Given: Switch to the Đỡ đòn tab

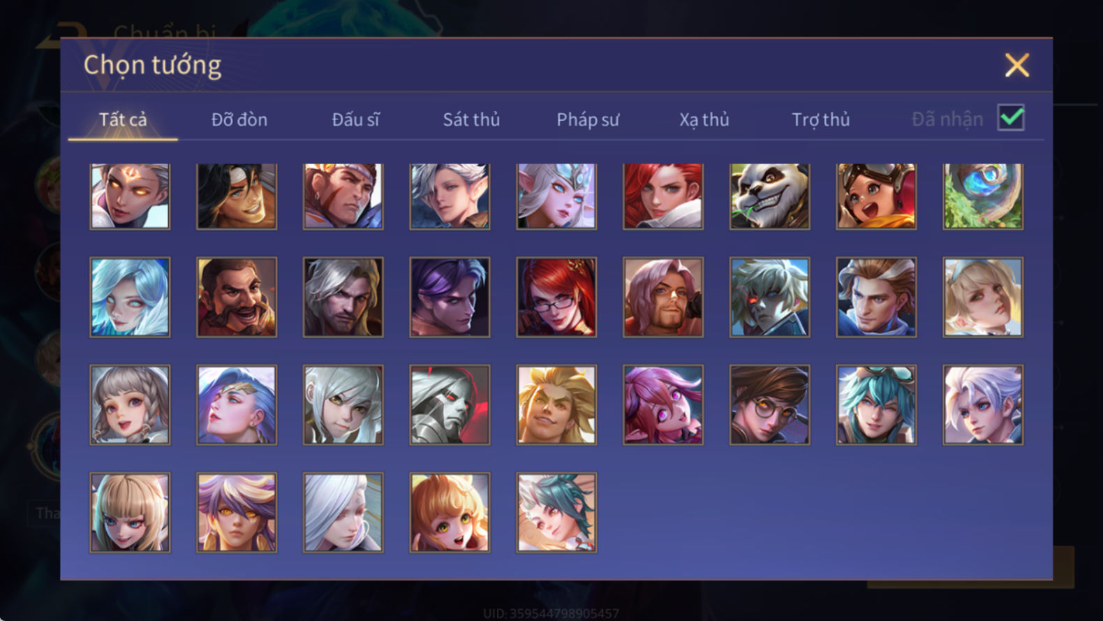Looking at the screenshot, I should [239, 119].
